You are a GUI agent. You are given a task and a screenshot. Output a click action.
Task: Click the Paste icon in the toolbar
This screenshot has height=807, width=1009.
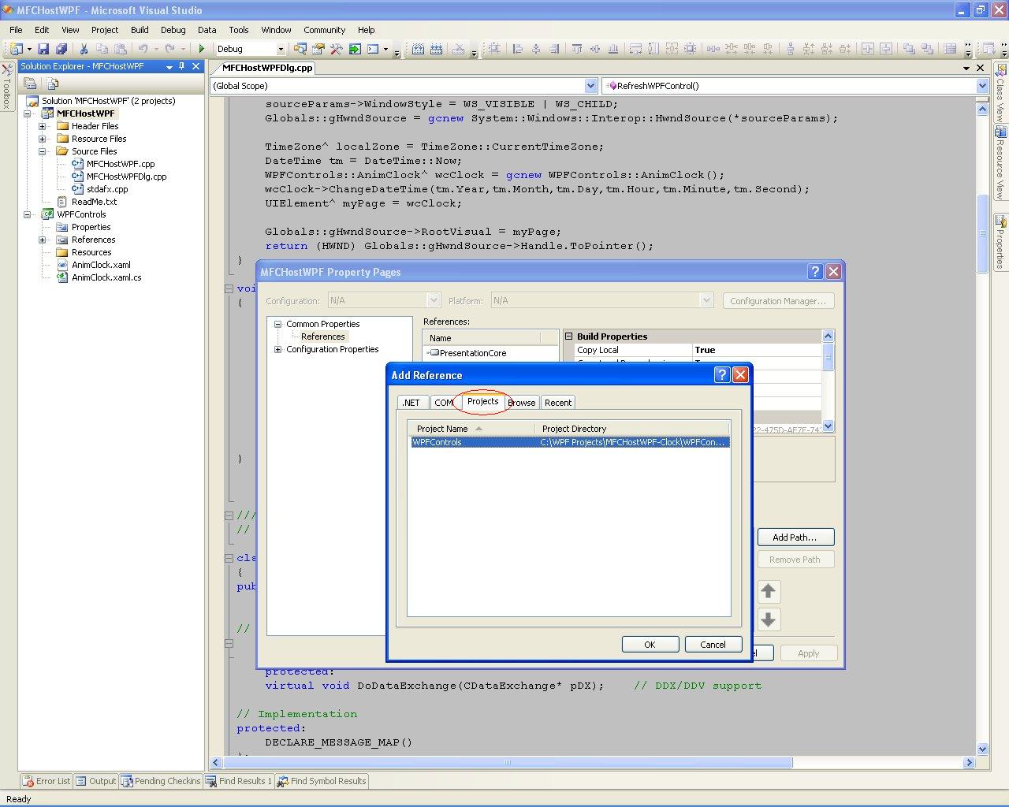(x=120, y=49)
